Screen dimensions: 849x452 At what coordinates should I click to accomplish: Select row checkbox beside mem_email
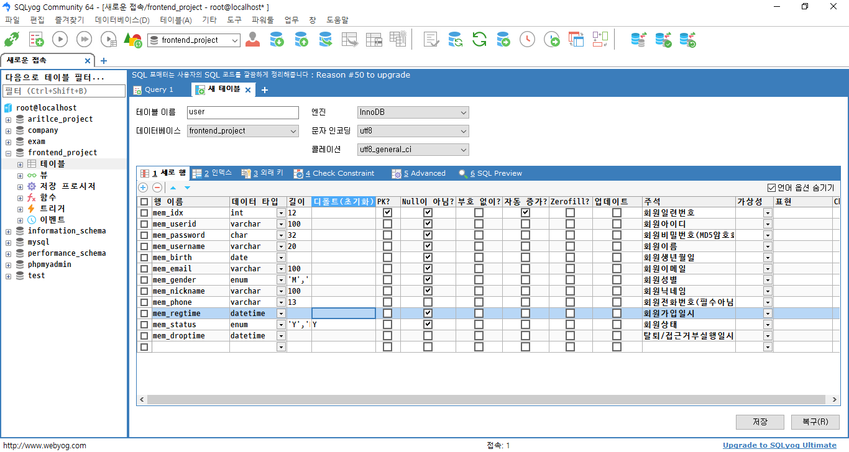pos(144,268)
